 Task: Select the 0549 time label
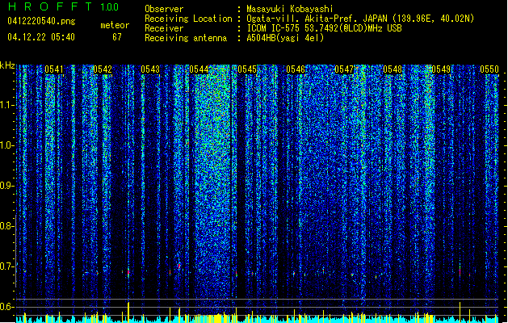[x=441, y=69]
